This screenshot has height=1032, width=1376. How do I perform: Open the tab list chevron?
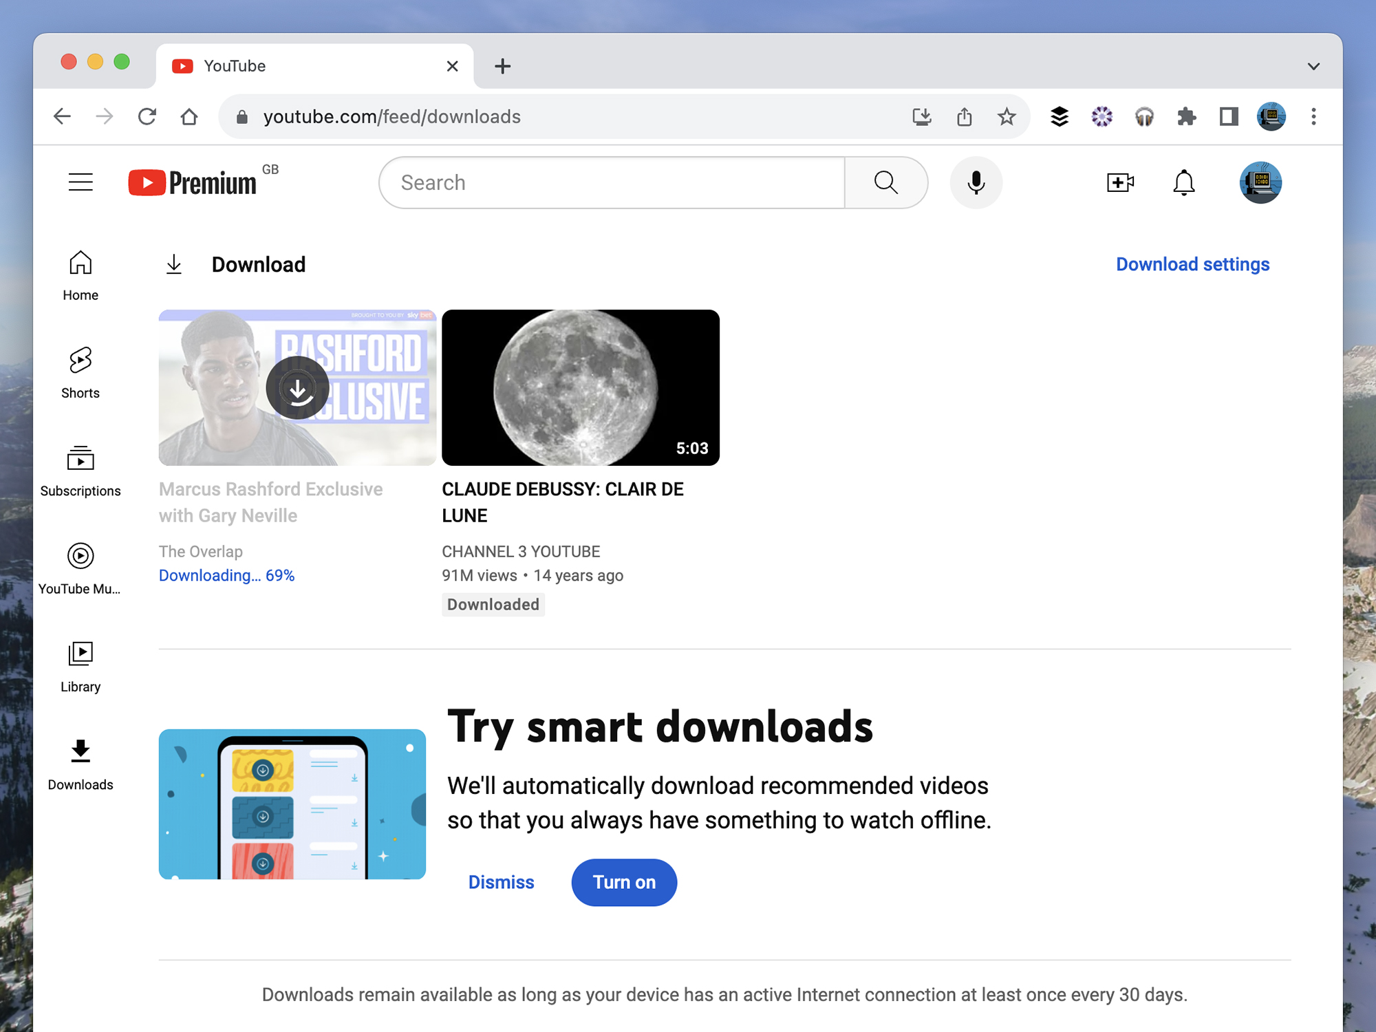(1313, 65)
